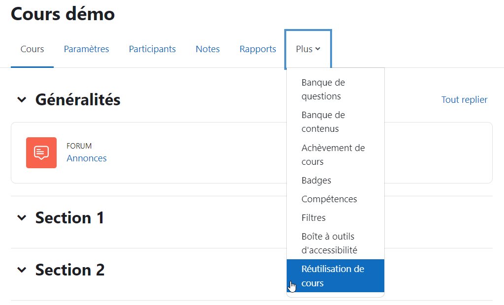
Task: Choose Banque de contenus from menu
Action: point(335,122)
